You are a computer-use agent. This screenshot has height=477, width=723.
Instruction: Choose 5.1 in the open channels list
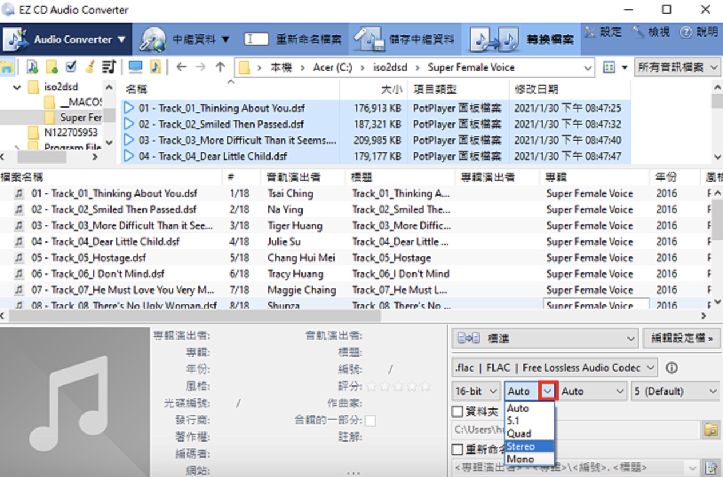coord(529,420)
